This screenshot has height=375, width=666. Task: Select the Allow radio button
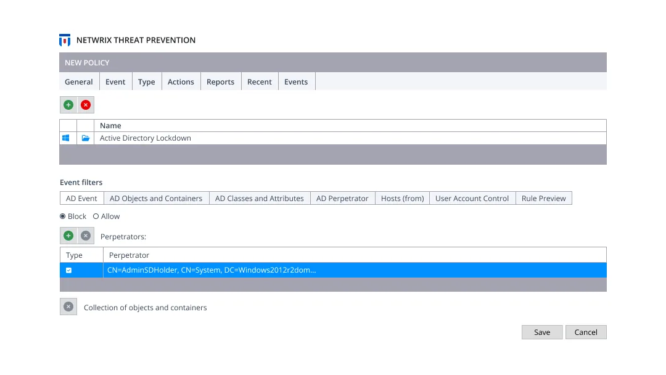96,216
